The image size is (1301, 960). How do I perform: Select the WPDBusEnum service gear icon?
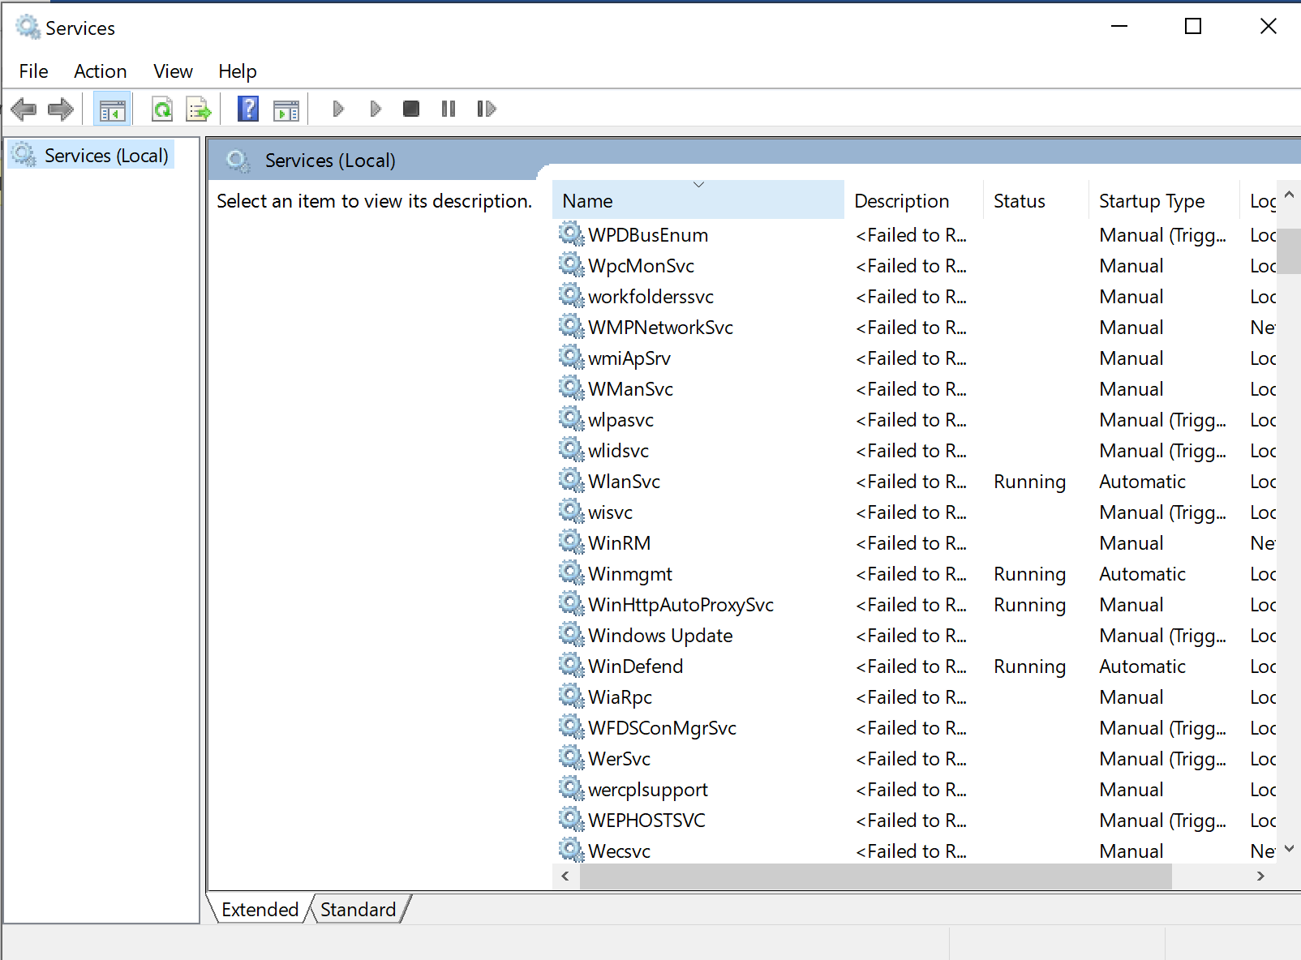coord(572,234)
